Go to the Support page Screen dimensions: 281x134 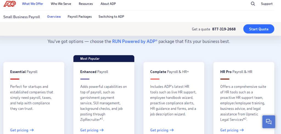(267, 4)
